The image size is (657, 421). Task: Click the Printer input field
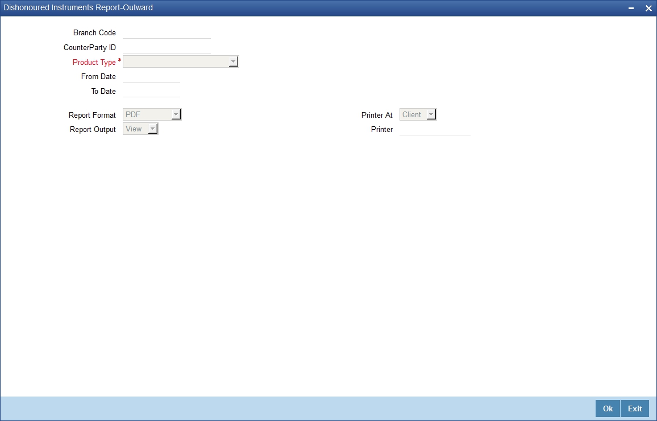click(x=435, y=129)
